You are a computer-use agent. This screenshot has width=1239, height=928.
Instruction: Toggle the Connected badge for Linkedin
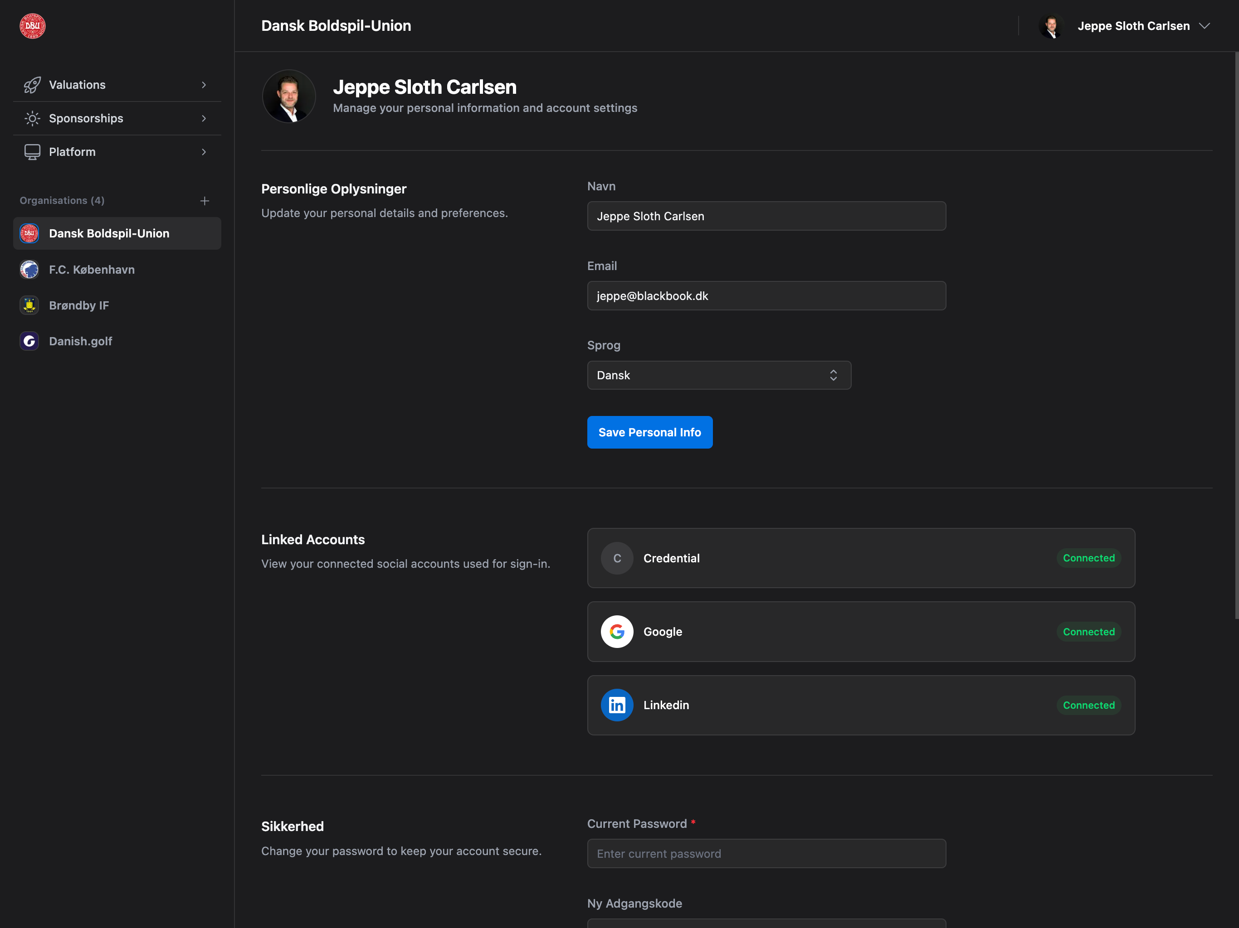[1088, 705]
